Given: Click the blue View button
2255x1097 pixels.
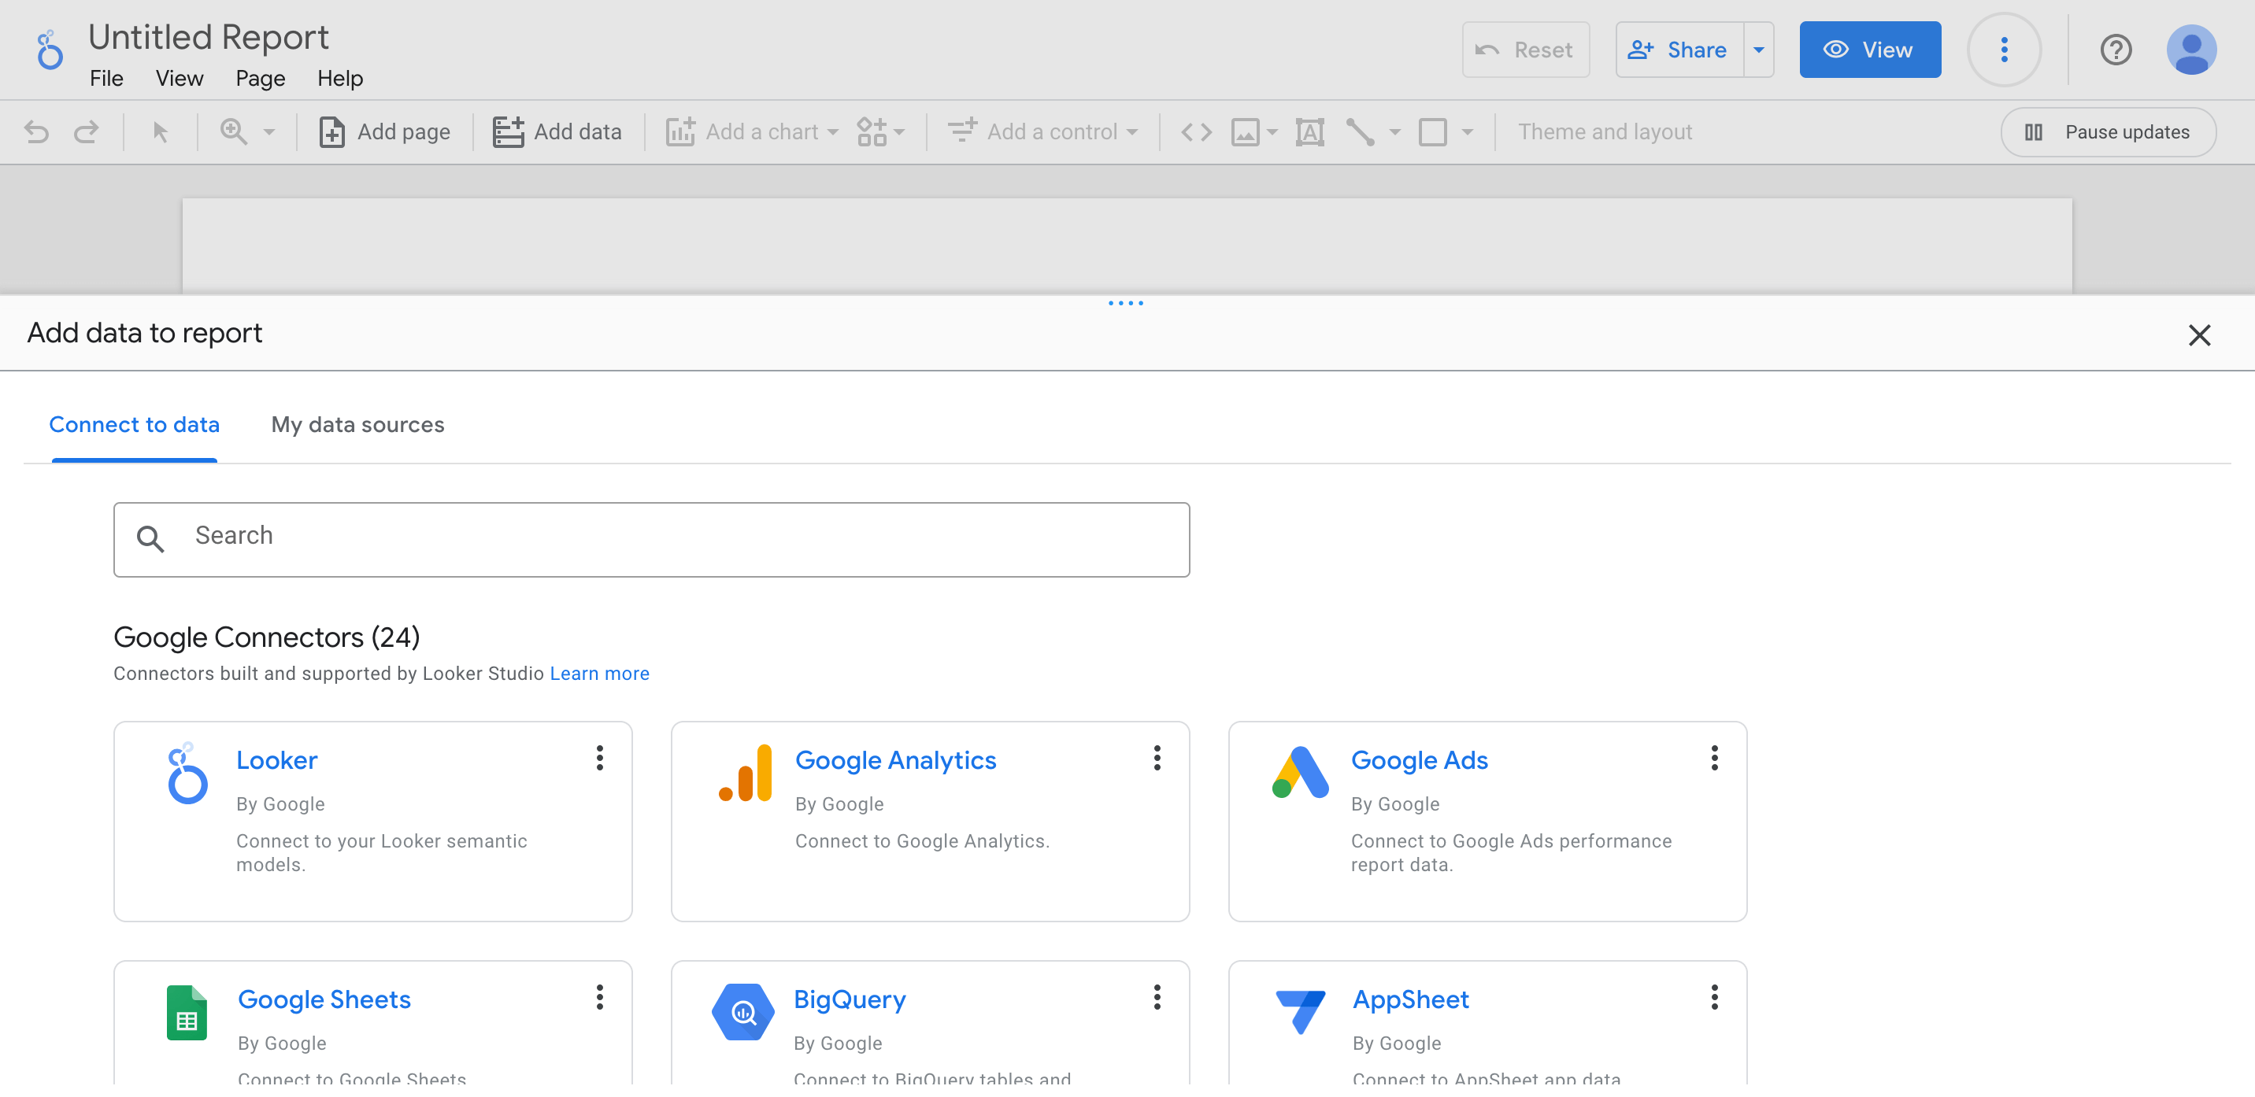Looking at the screenshot, I should [x=1869, y=50].
